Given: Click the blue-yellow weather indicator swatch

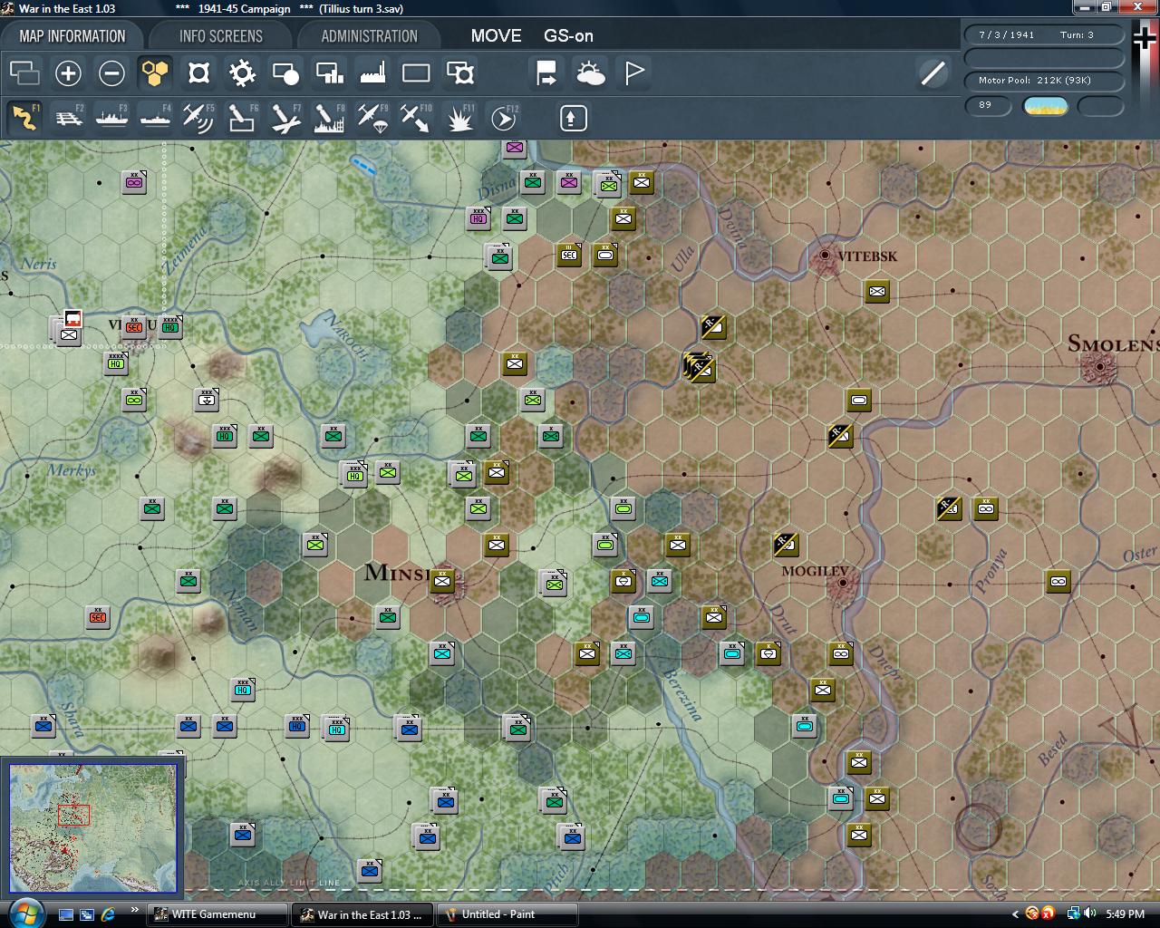Looking at the screenshot, I should tap(1045, 106).
